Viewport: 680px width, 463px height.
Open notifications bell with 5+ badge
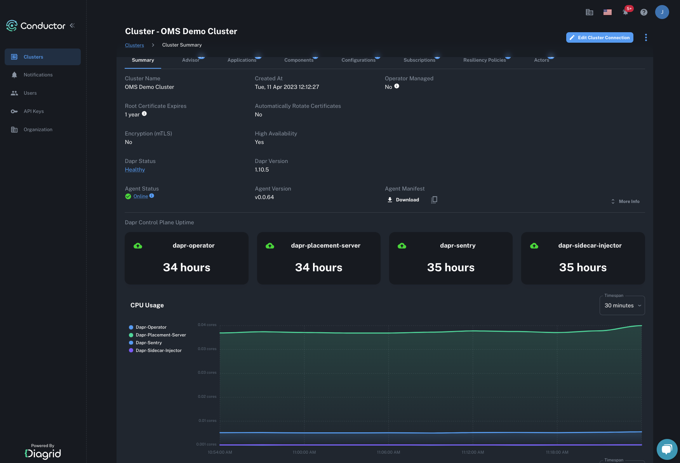(x=625, y=12)
